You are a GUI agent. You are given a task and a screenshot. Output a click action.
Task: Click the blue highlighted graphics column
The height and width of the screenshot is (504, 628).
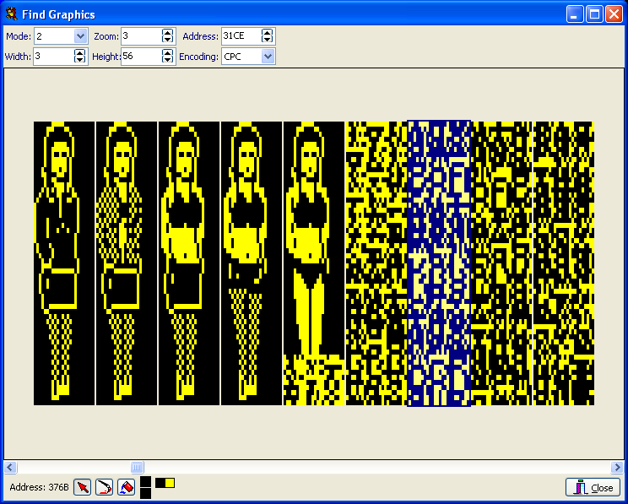click(438, 263)
